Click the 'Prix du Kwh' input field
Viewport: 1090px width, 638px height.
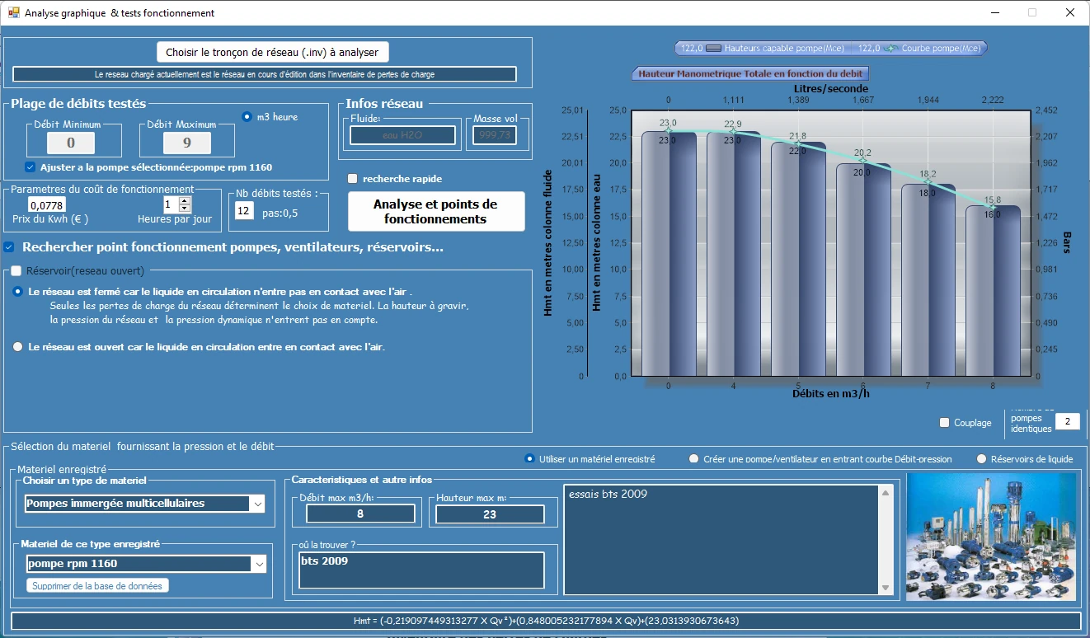point(47,205)
